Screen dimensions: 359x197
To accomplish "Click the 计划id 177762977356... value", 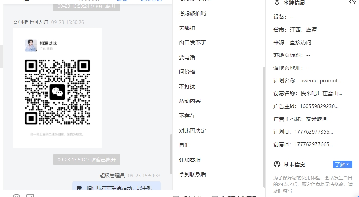I will pyautogui.click(x=314, y=132).
